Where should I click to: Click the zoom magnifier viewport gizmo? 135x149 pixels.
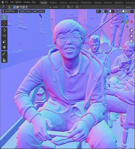[x=131, y=30]
